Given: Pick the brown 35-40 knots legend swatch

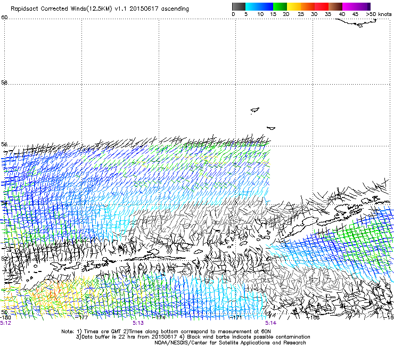Looking at the screenshot, I should tap(335, 6).
